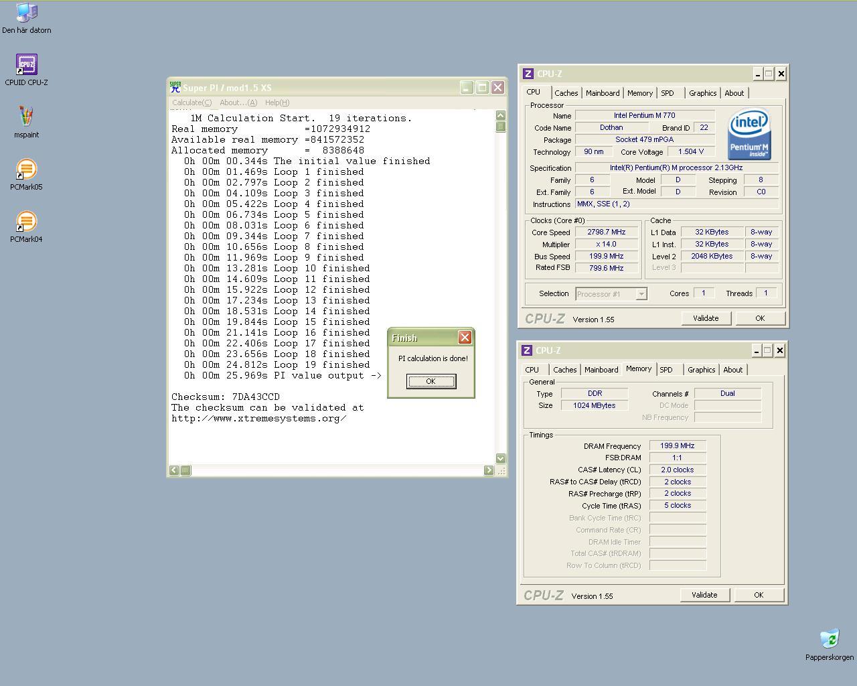The height and width of the screenshot is (686, 857).
Task: Open the Den här datorn desktop icon
Action: [26, 18]
